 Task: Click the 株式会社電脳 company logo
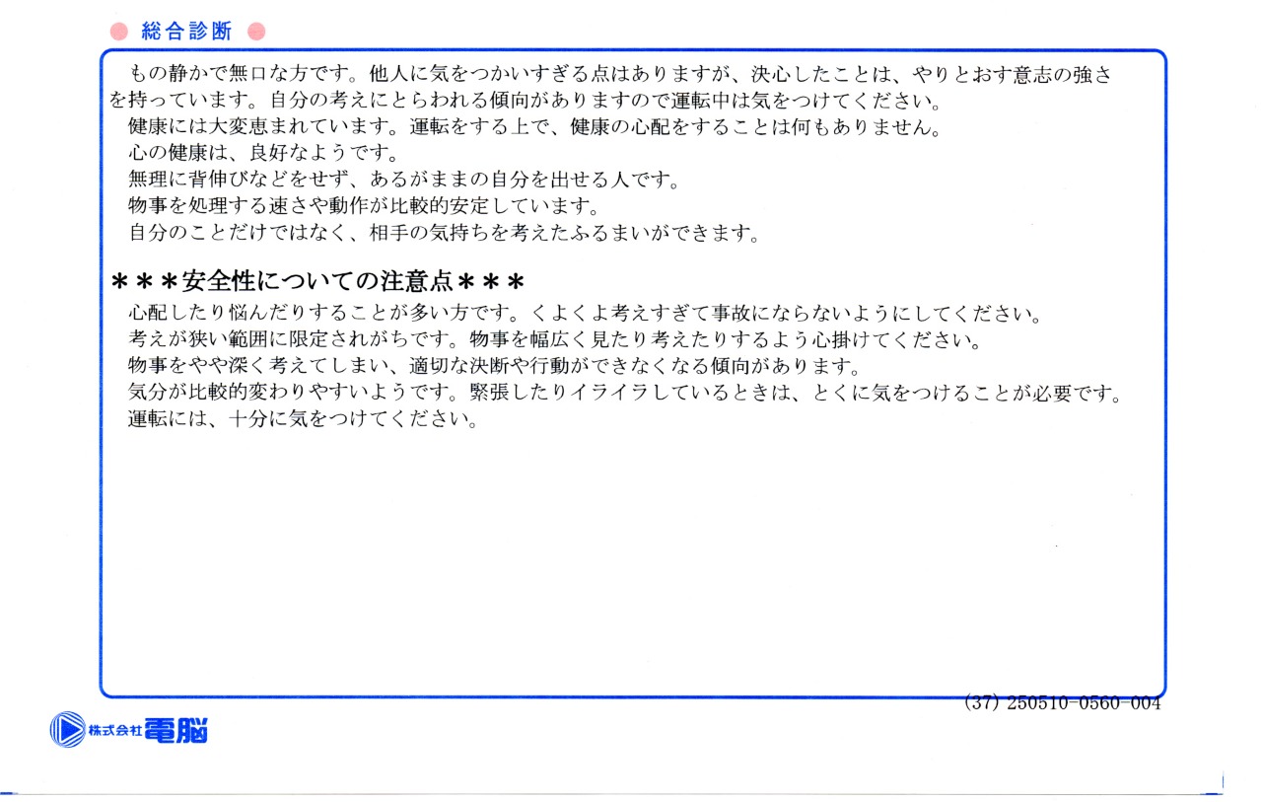[129, 730]
